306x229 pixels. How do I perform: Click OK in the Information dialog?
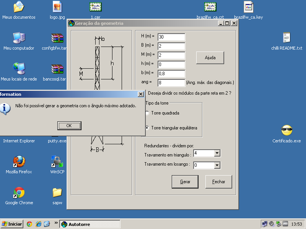69,126
